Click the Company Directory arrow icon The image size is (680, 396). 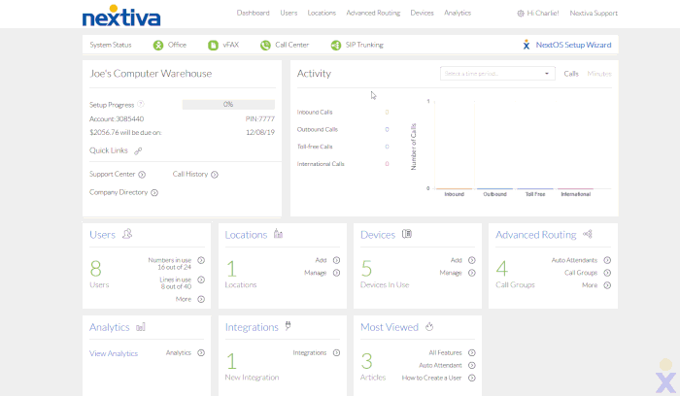[x=154, y=193]
